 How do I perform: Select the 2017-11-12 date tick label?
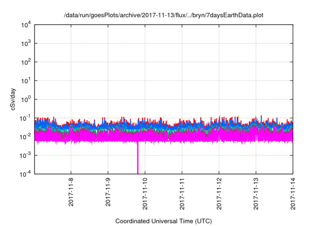pyautogui.click(x=219, y=194)
